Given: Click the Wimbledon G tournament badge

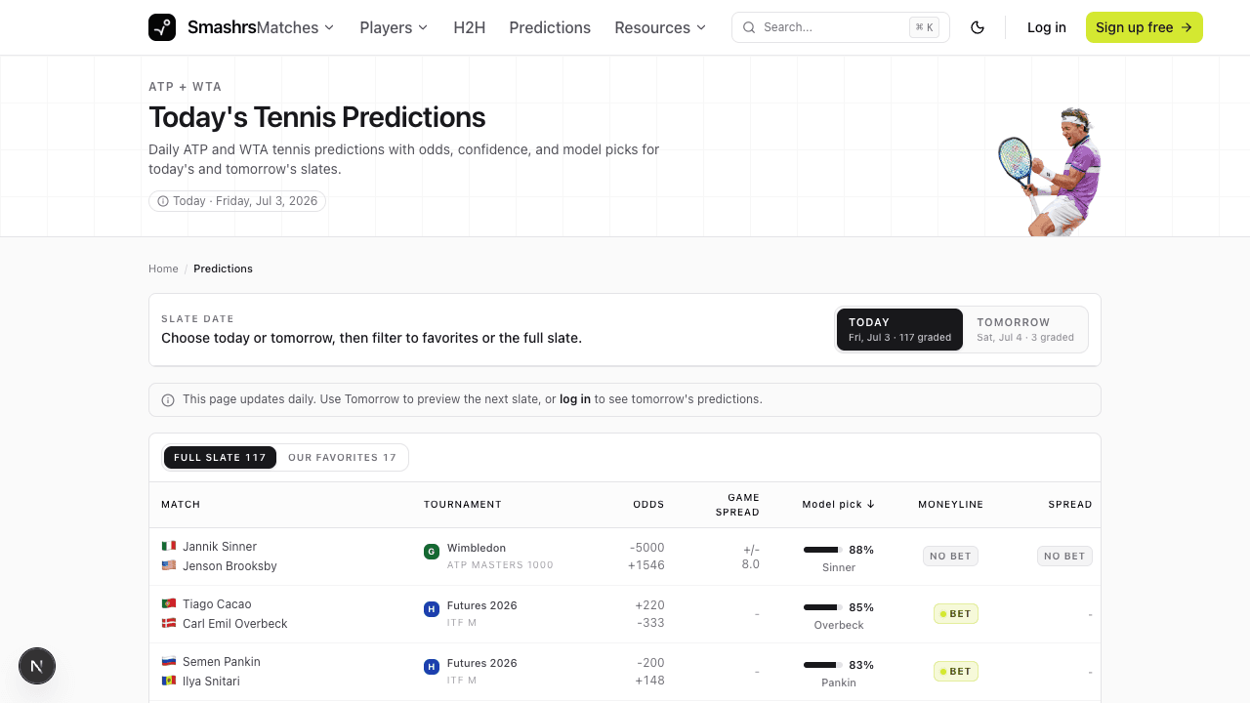Looking at the screenshot, I should coord(431,552).
